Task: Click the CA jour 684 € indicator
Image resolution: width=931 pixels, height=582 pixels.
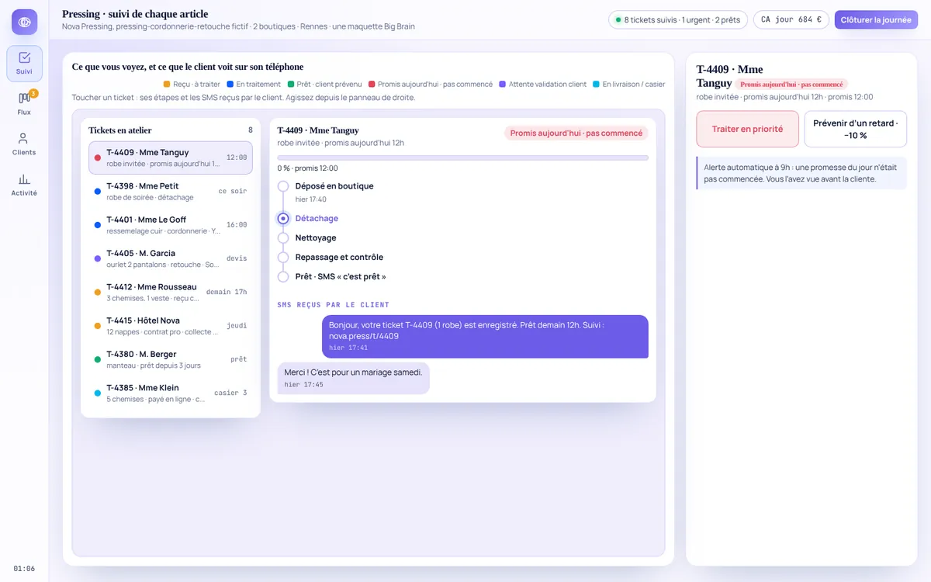Action: click(791, 19)
